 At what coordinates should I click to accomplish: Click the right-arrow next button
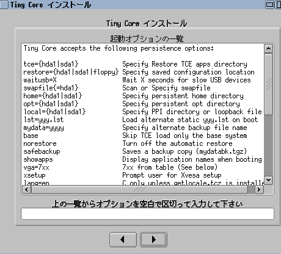tap(153, 239)
